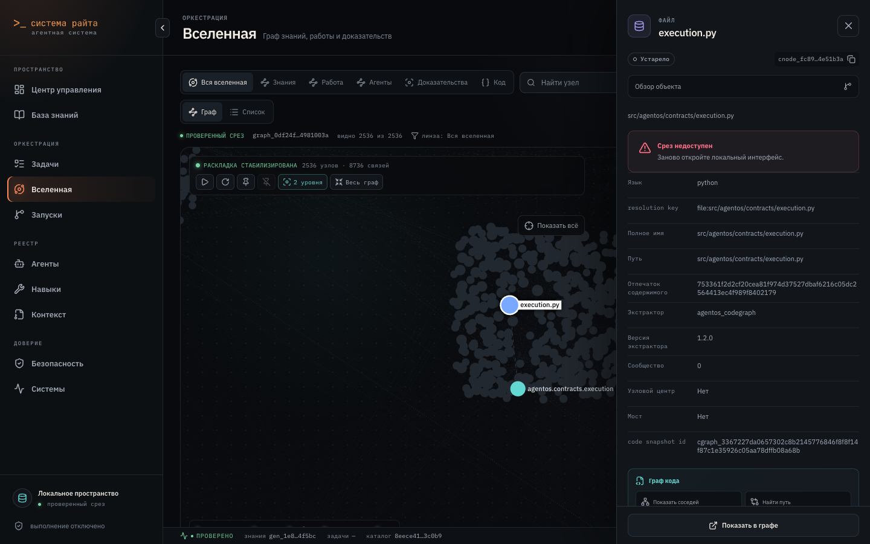
Task: Click the code snapshot id value
Action: [778, 446]
